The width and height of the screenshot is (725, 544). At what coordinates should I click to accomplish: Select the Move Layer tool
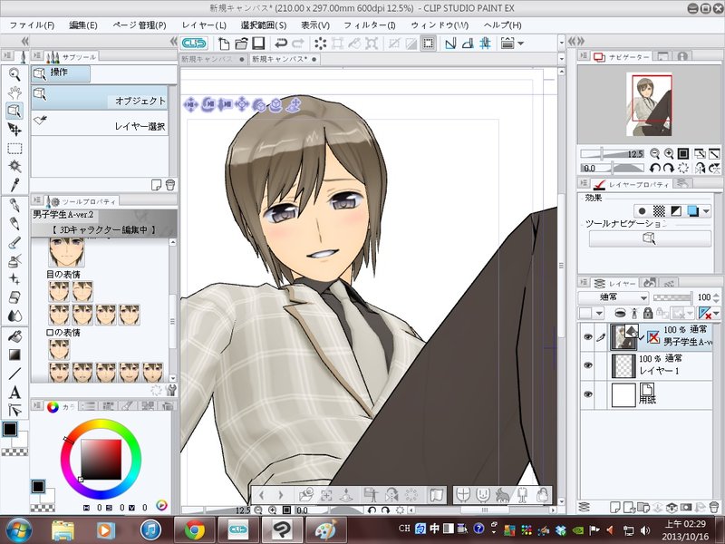click(14, 130)
